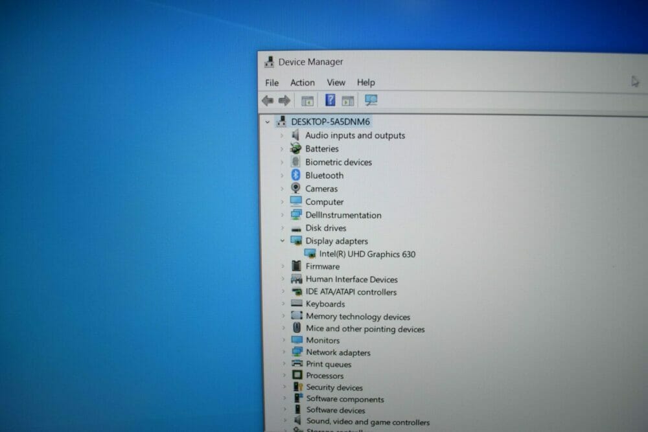The width and height of the screenshot is (648, 432).
Task: Click the Forward arrow toolbar icon
Action: (284, 100)
